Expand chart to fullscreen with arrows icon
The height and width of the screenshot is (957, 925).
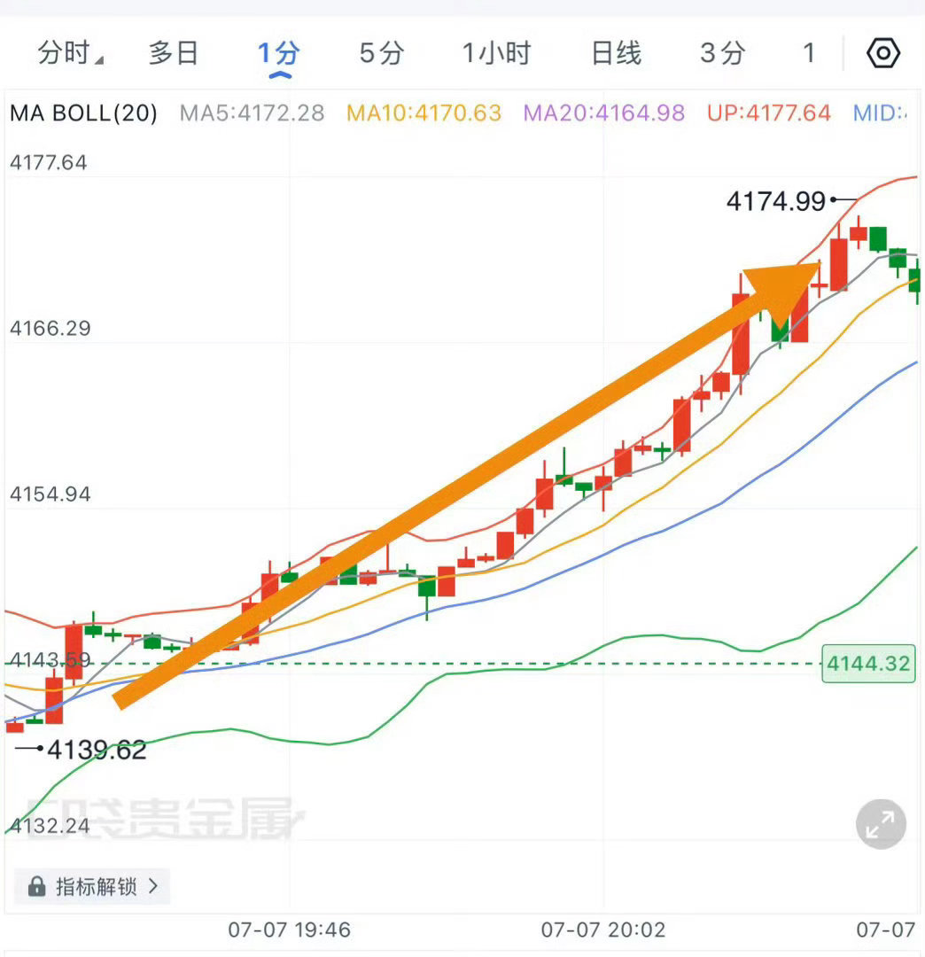tap(881, 824)
